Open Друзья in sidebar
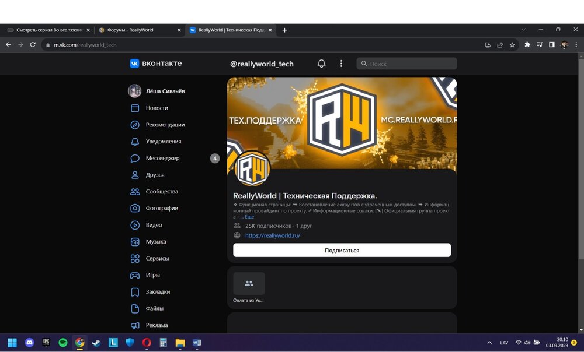 click(155, 175)
